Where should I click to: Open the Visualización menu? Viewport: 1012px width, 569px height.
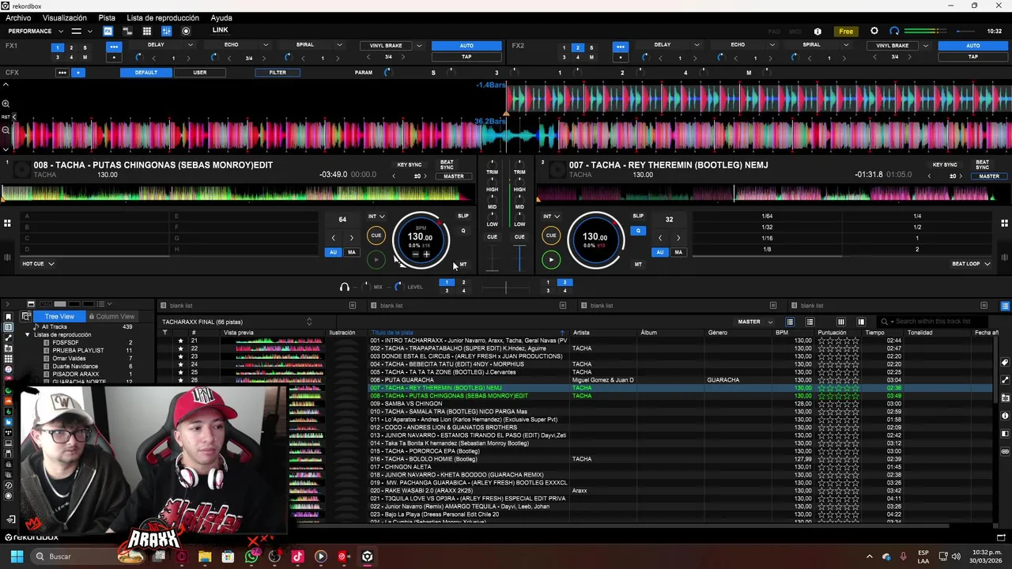coord(65,18)
